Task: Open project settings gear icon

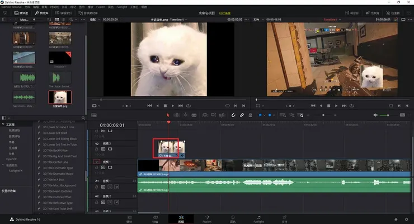Action: [x=406, y=219]
